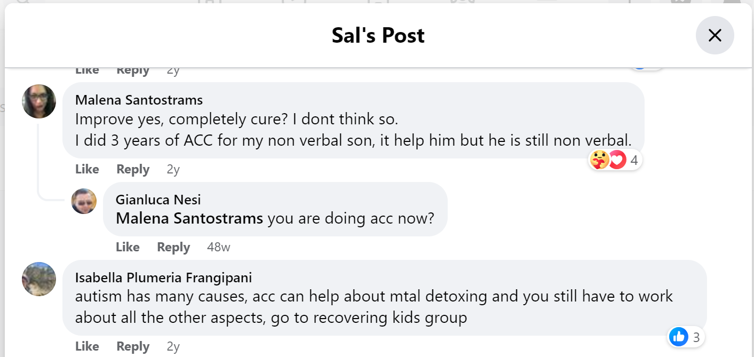This screenshot has height=357, width=754.
Task: Open Gianluca Nesi author name link
Action: point(158,200)
